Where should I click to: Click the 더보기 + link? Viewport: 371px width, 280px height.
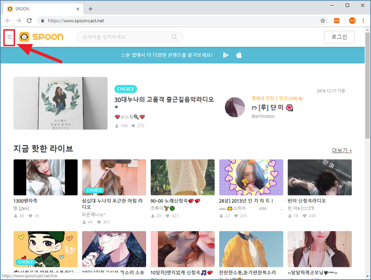[x=341, y=151]
